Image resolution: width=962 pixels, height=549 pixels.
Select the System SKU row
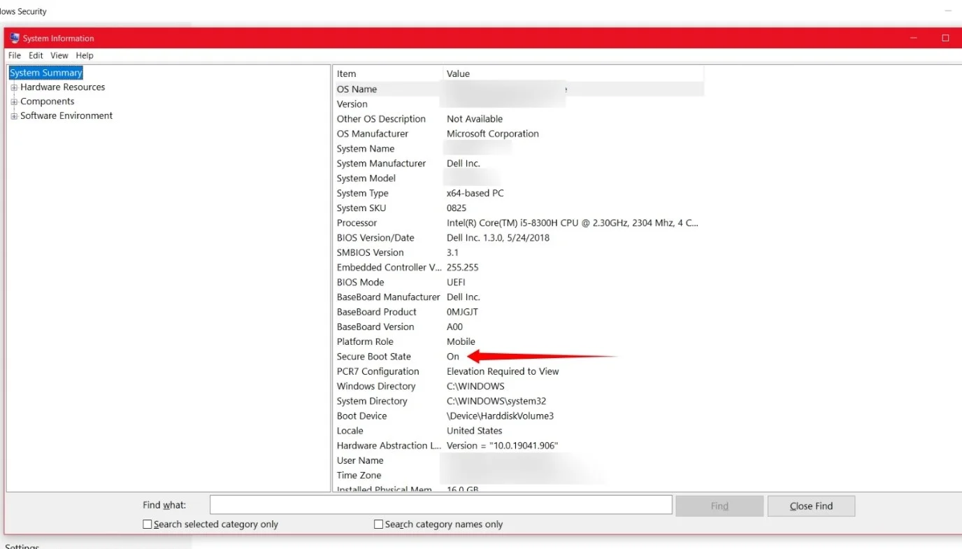pyautogui.click(x=519, y=208)
